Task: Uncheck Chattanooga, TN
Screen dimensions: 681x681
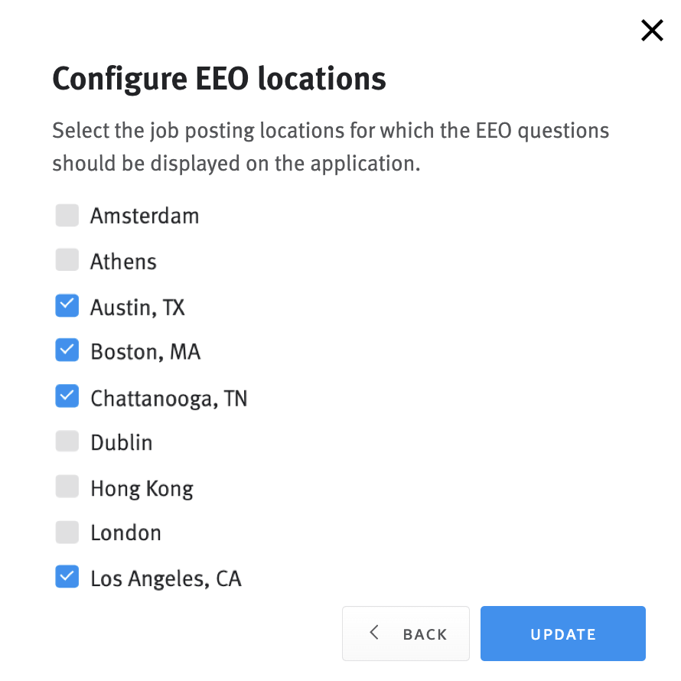Action: tap(67, 396)
